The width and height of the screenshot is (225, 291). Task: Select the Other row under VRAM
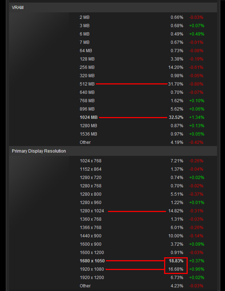click(142, 142)
